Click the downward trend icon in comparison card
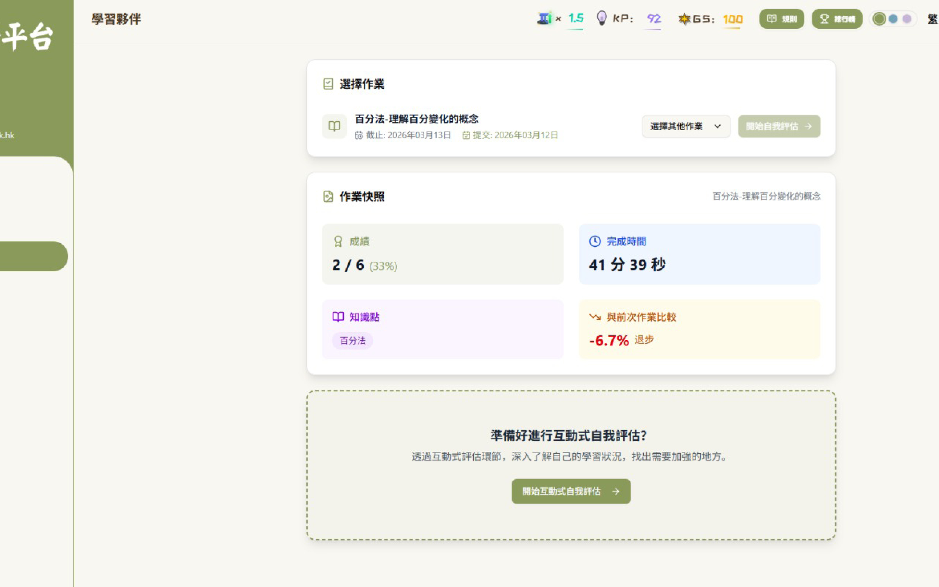This screenshot has width=939, height=587. click(594, 317)
